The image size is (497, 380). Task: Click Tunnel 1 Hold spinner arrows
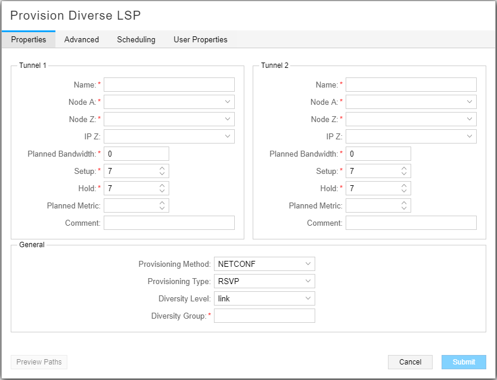tap(162, 188)
